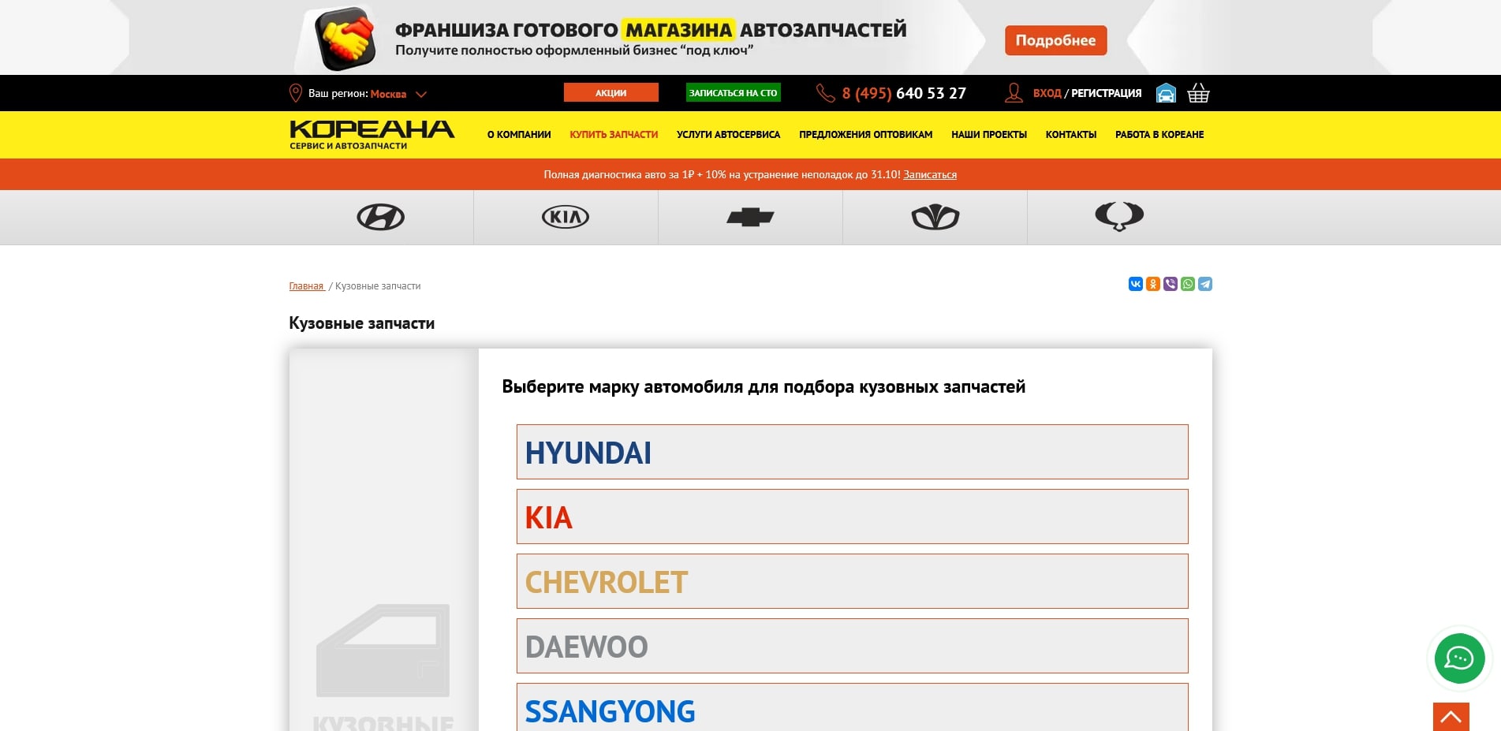
Task: Select the Daewoo logo icon
Action: 935,217
